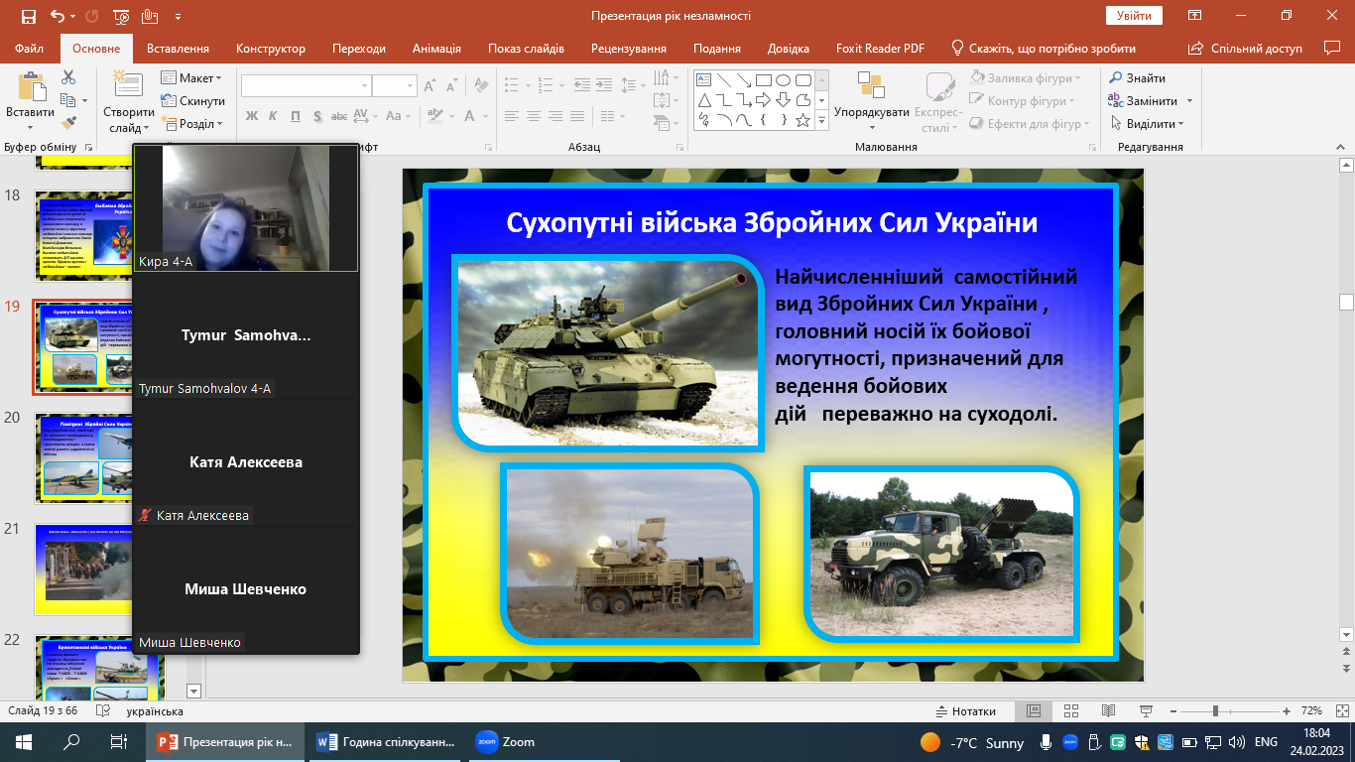This screenshot has height=762, width=1355.
Task: Select the Format Painter brush icon
Action: pos(68,123)
